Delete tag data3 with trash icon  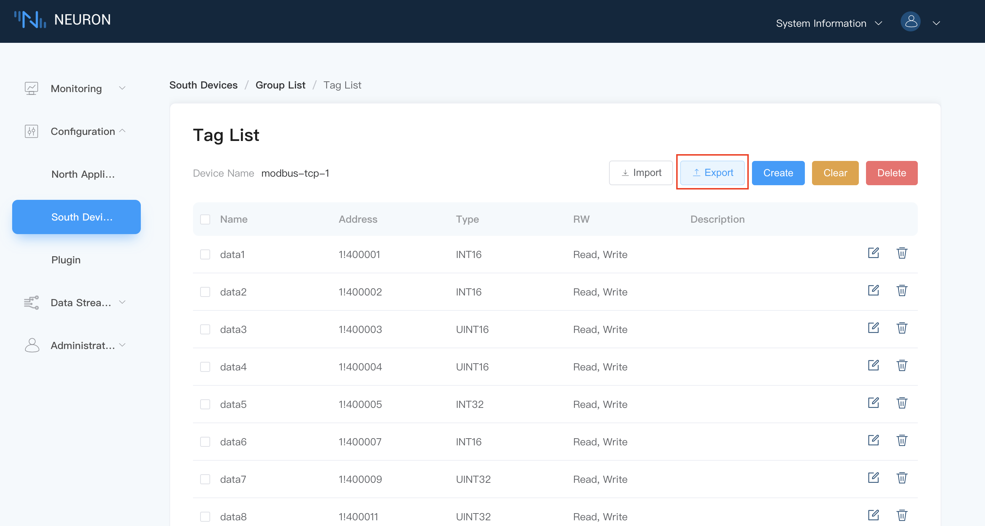pos(902,328)
